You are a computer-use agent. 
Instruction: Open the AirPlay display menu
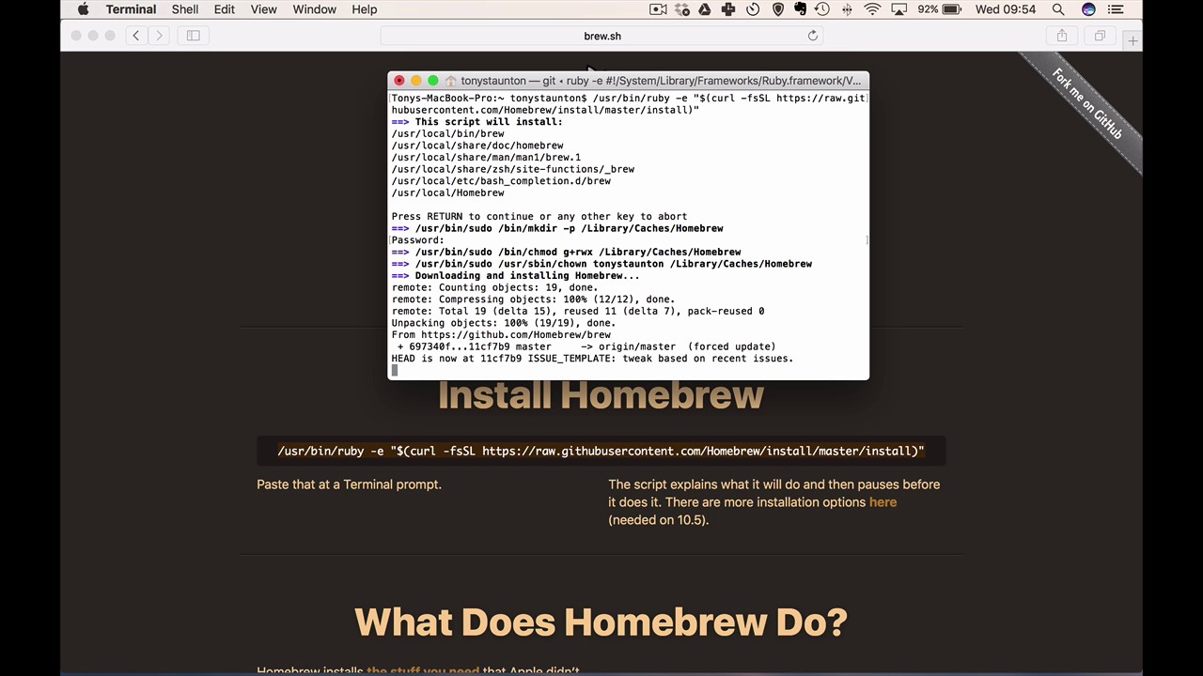[899, 9]
